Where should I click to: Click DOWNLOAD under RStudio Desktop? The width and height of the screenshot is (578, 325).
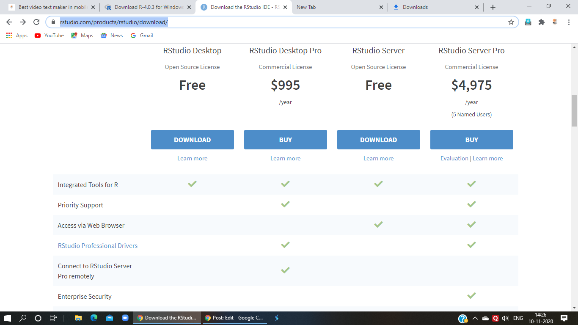point(193,140)
